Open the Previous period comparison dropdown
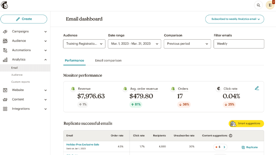The image size is (276, 155). point(187,44)
